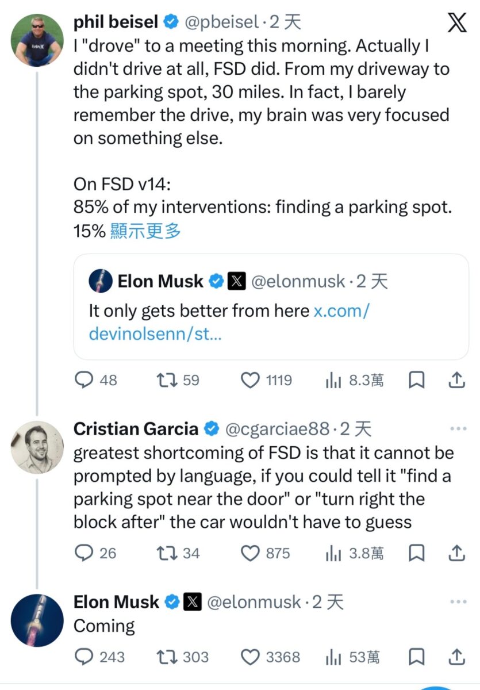Repost Cristian Garcia's reply
480x690 pixels.
click(x=166, y=553)
